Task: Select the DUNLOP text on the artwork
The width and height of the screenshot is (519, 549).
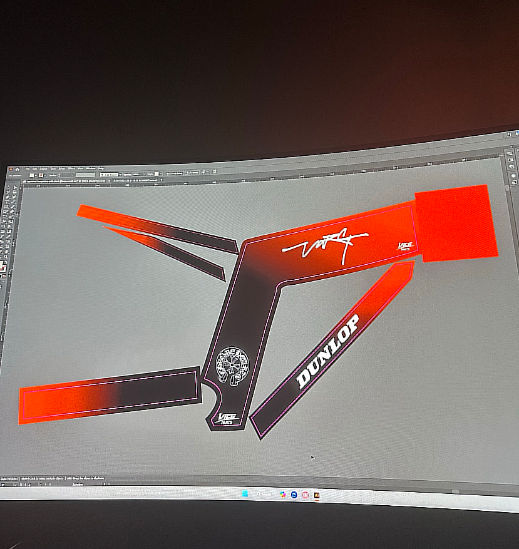Action: 328,351
